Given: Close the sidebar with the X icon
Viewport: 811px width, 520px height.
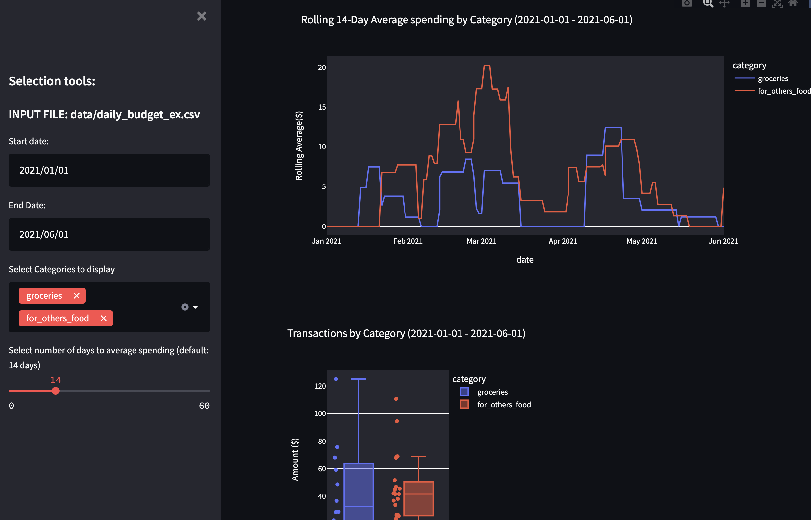Looking at the screenshot, I should pyautogui.click(x=201, y=16).
